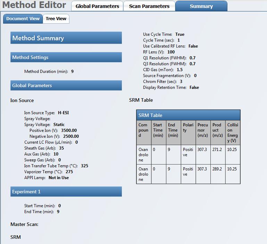
Task: Open the Global Parameters tab
Action: point(97,6)
